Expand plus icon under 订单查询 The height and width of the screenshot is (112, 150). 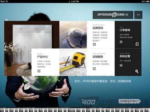[121, 42]
